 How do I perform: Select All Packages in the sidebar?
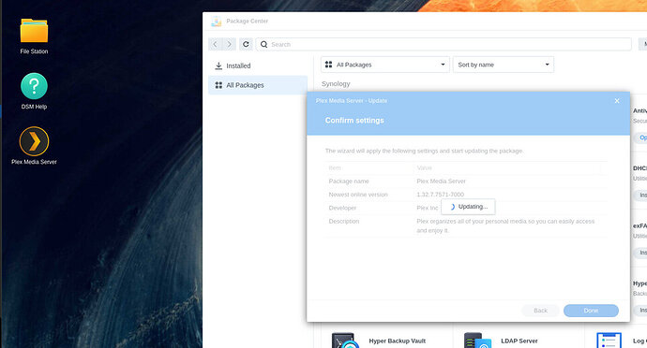258,85
